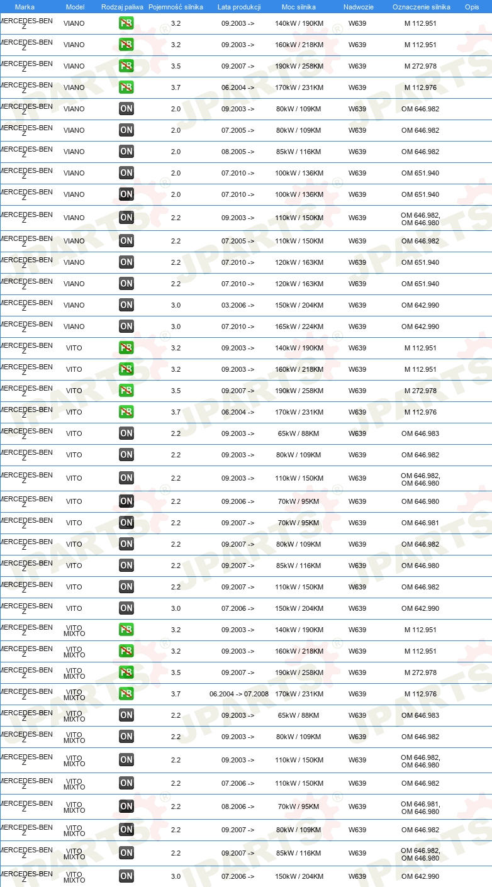Select the Pojemność silnika column header
The width and height of the screenshot is (492, 887).
coord(176,7)
